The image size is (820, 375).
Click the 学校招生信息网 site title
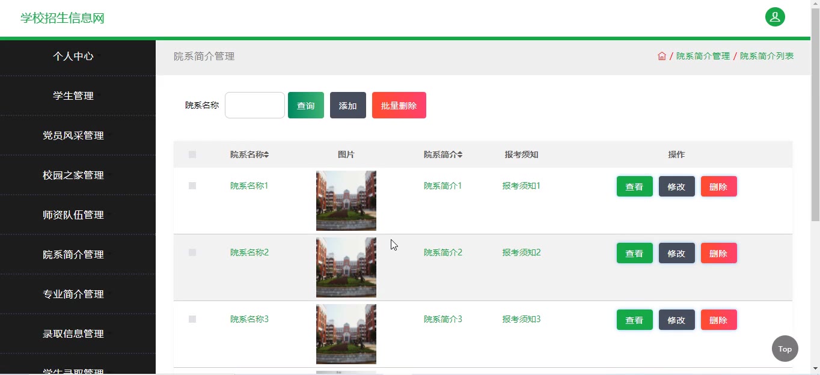coord(63,18)
